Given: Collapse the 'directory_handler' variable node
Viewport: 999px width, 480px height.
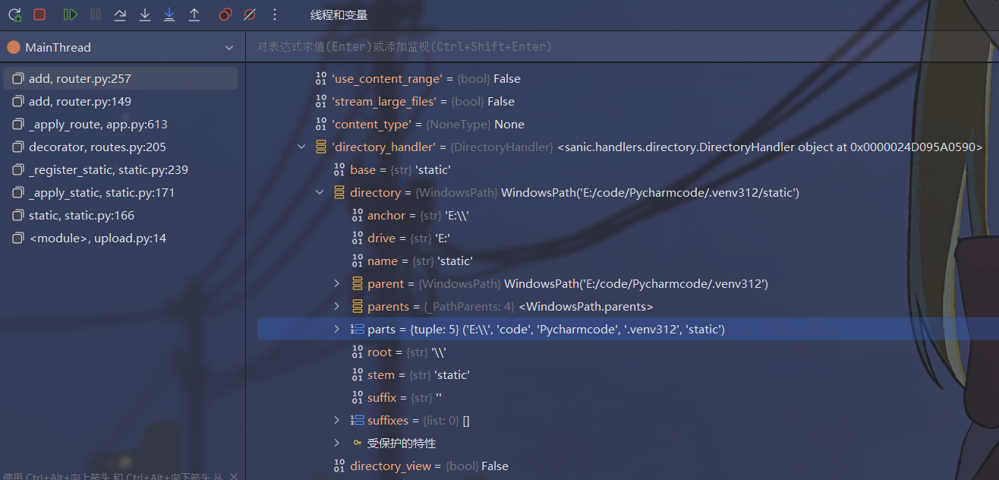Looking at the screenshot, I should tap(303, 147).
